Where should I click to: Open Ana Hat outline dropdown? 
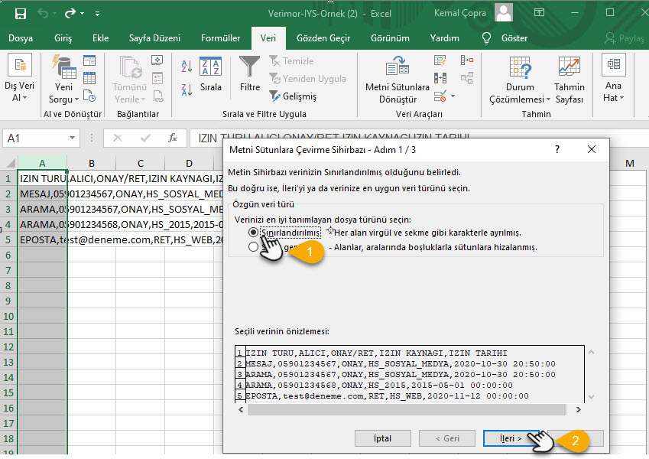[x=613, y=79]
